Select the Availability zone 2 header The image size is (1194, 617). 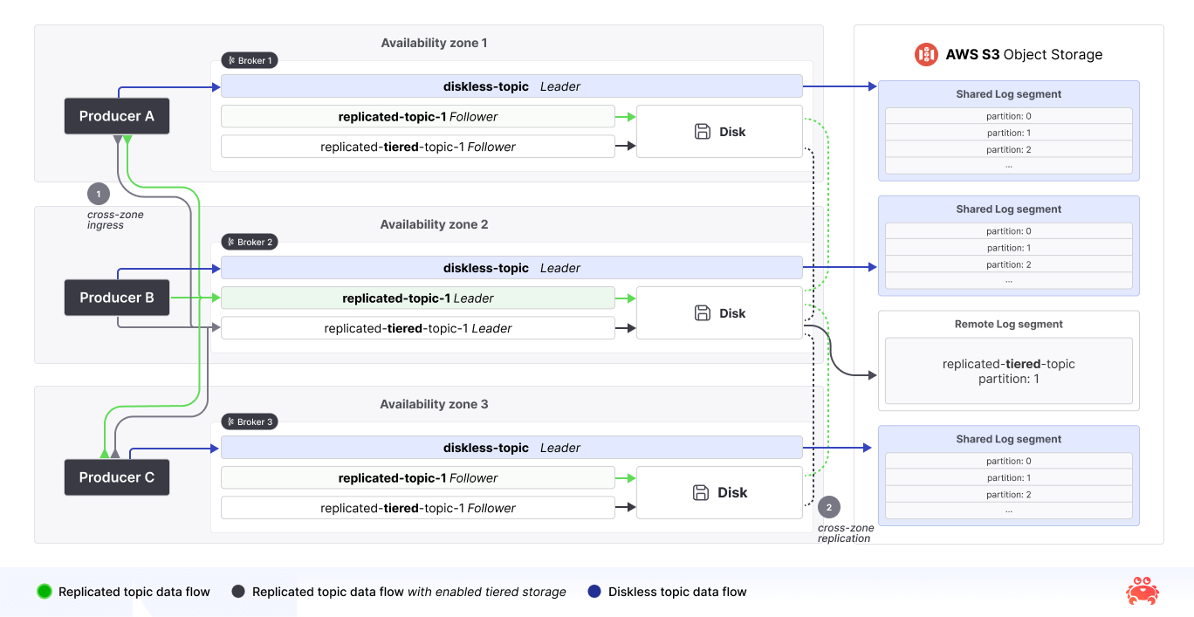point(434,224)
